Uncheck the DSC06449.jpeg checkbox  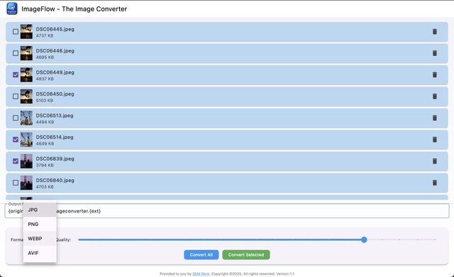pyautogui.click(x=16, y=74)
